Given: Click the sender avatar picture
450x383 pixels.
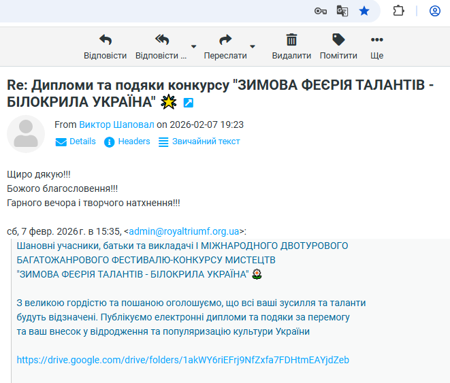Looking at the screenshot, I should 26,133.
